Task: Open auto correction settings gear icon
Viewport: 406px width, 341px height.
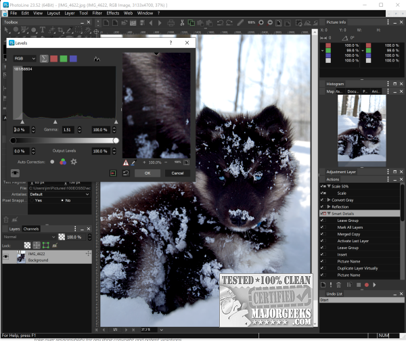Action: coord(74,162)
